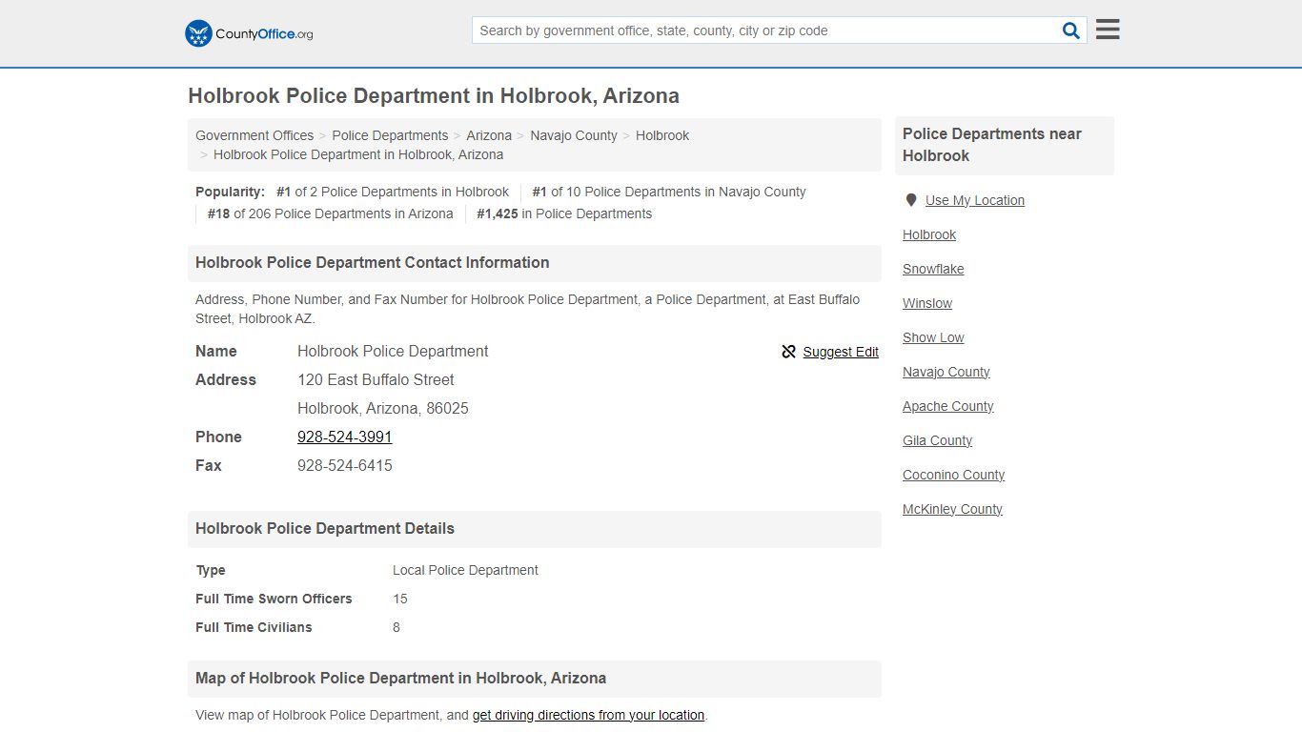Open Snowflake sidebar link

point(933,269)
